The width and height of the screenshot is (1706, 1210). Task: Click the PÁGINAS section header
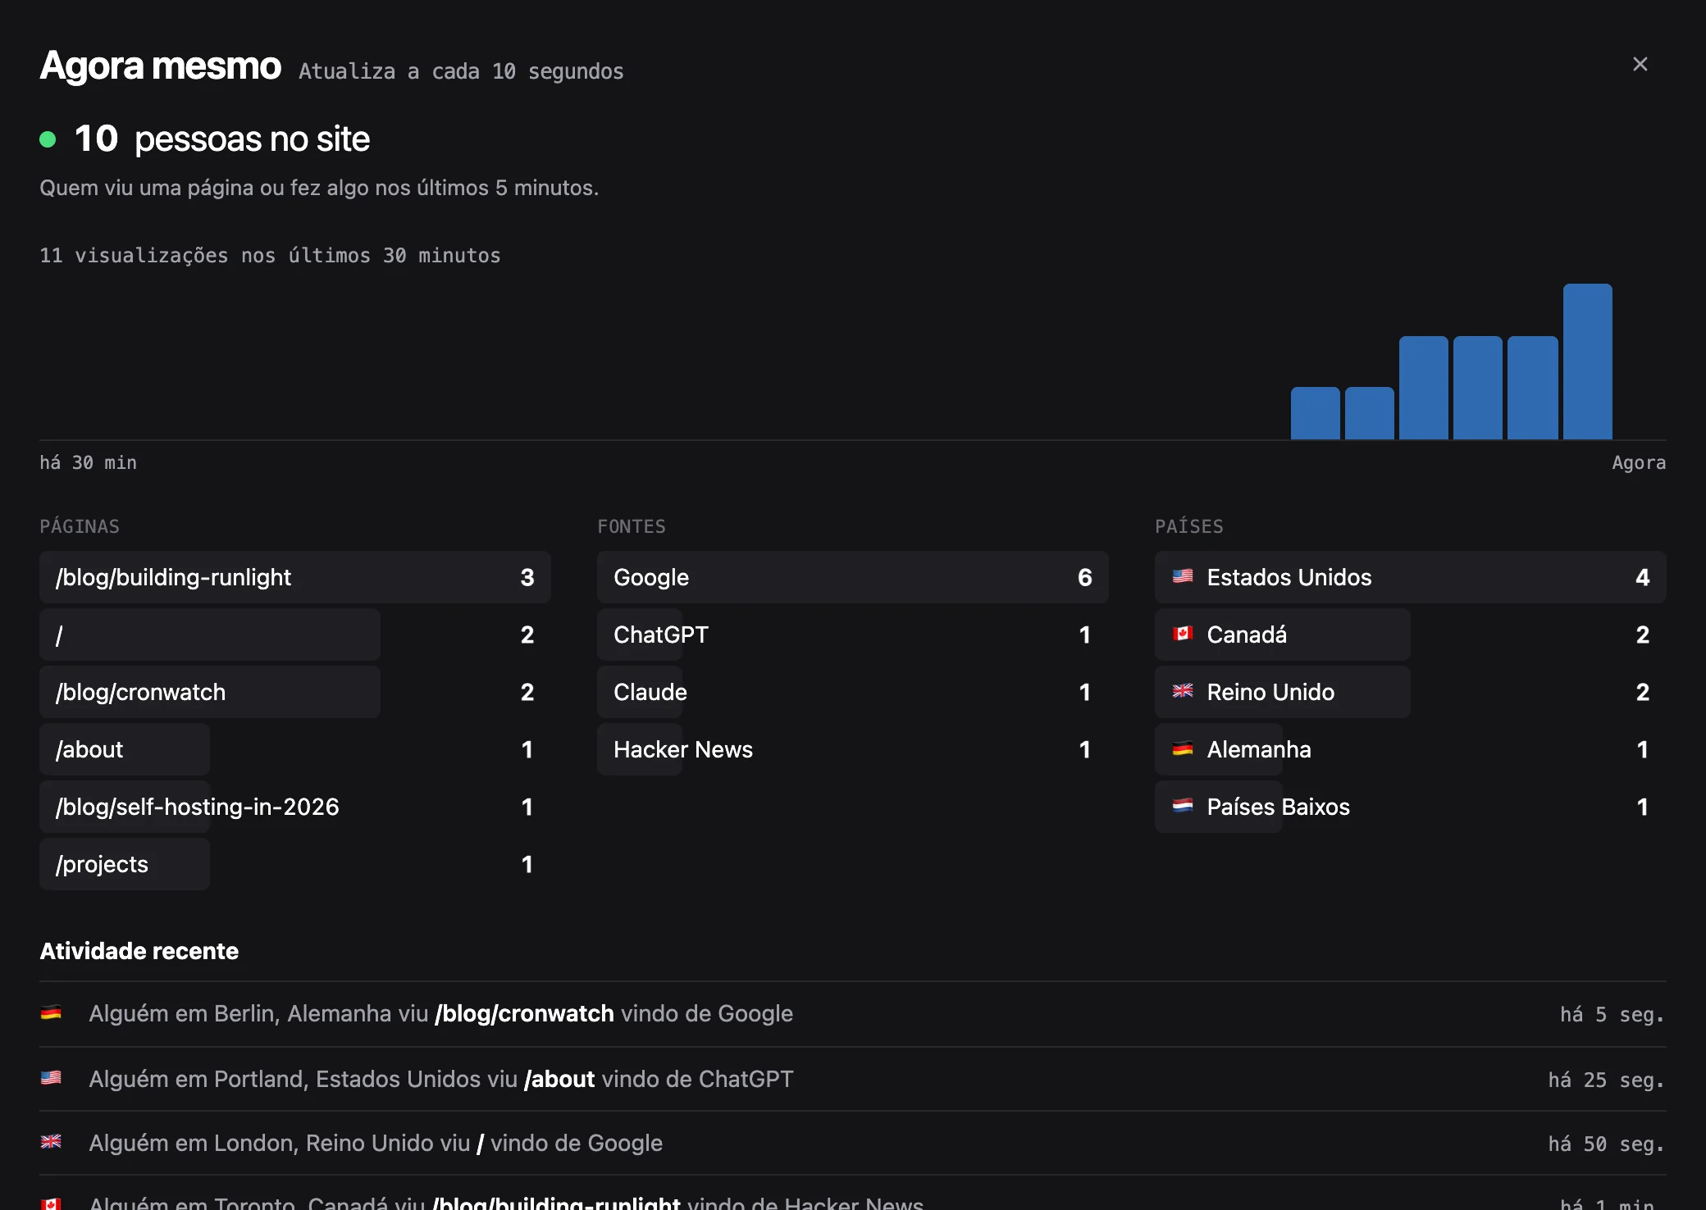click(80, 526)
